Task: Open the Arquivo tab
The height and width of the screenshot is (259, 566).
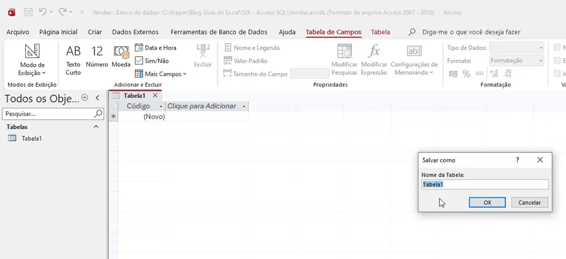Action: pyautogui.click(x=18, y=32)
